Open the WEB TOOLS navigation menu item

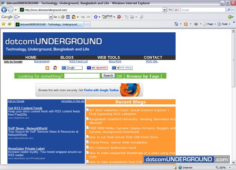(108, 57)
